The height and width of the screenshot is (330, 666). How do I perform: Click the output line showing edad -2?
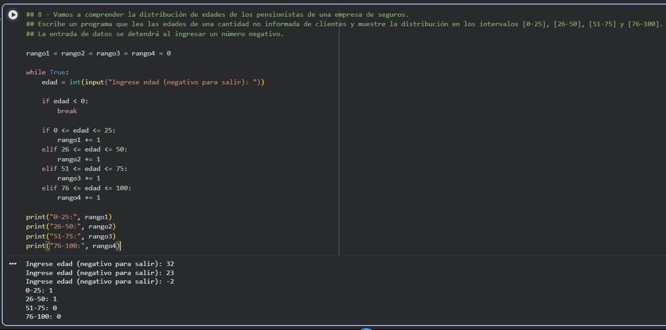click(x=100, y=281)
